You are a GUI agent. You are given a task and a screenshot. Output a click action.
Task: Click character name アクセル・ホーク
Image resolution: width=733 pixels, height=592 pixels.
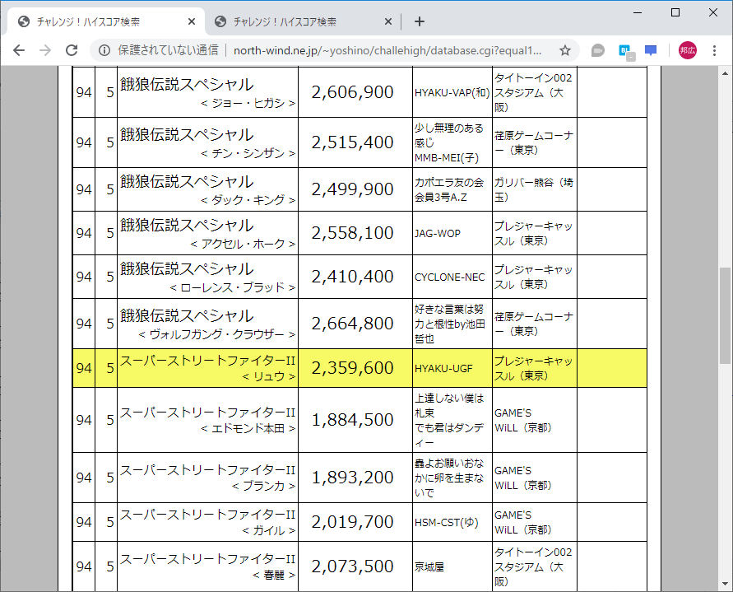click(243, 244)
